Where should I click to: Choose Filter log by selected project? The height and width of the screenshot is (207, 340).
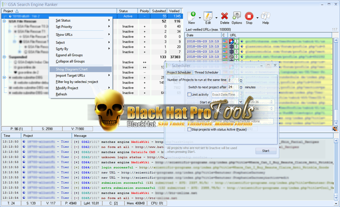pyautogui.click(x=81, y=82)
